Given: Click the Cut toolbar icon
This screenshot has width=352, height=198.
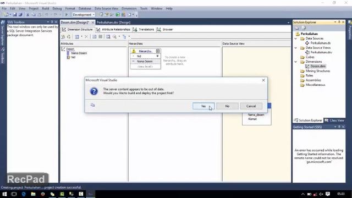Looking at the screenshot, I should 28,15.
